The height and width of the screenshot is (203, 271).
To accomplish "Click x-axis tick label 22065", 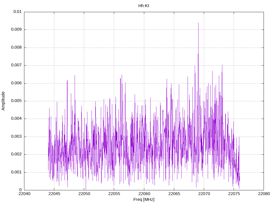I will pyautogui.click(x=174, y=194).
